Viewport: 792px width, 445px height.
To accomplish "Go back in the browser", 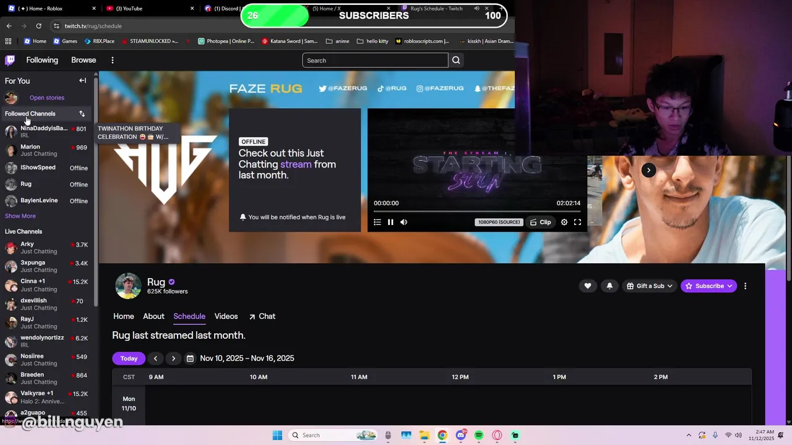I will pyautogui.click(x=9, y=26).
